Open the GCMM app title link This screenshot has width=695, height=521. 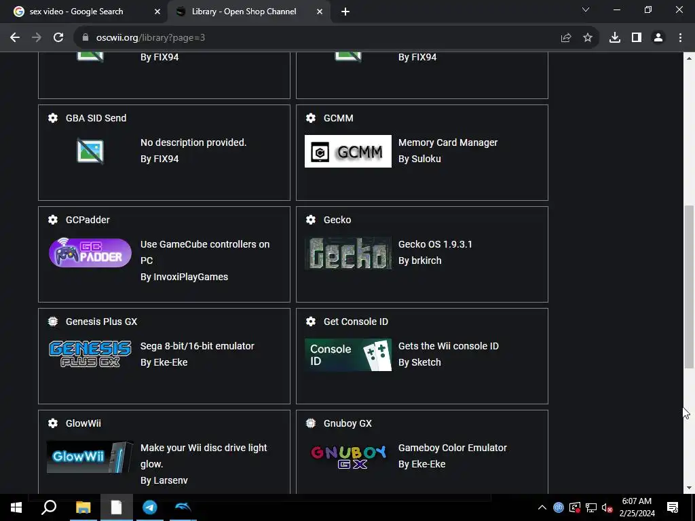pyautogui.click(x=338, y=118)
